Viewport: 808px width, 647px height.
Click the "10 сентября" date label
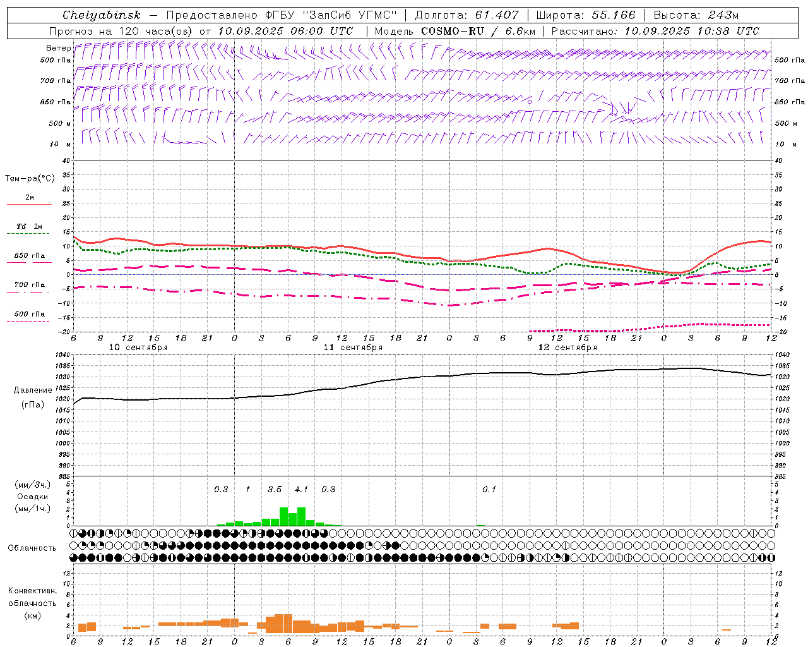click(138, 348)
